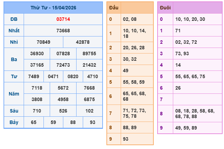224x149 pixels.
Task: Click the empty Đuôi cell for digit 7
Action: click(197, 99)
